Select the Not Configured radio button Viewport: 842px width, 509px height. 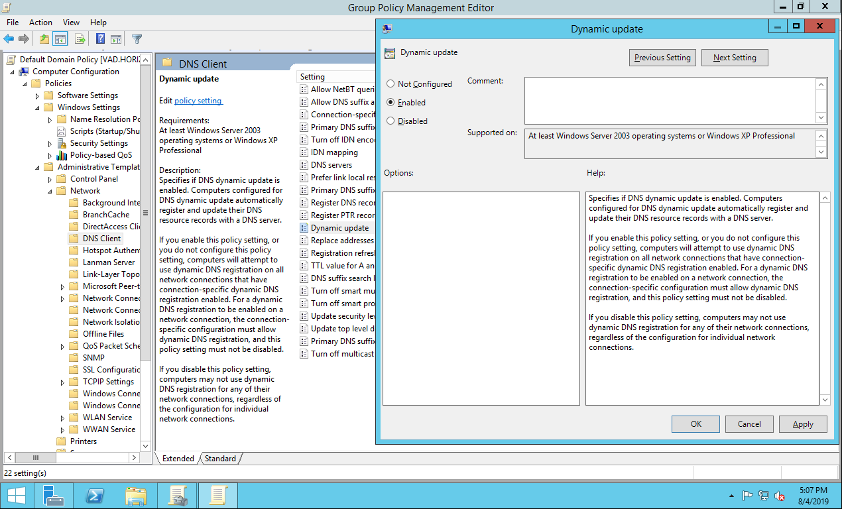coord(391,84)
